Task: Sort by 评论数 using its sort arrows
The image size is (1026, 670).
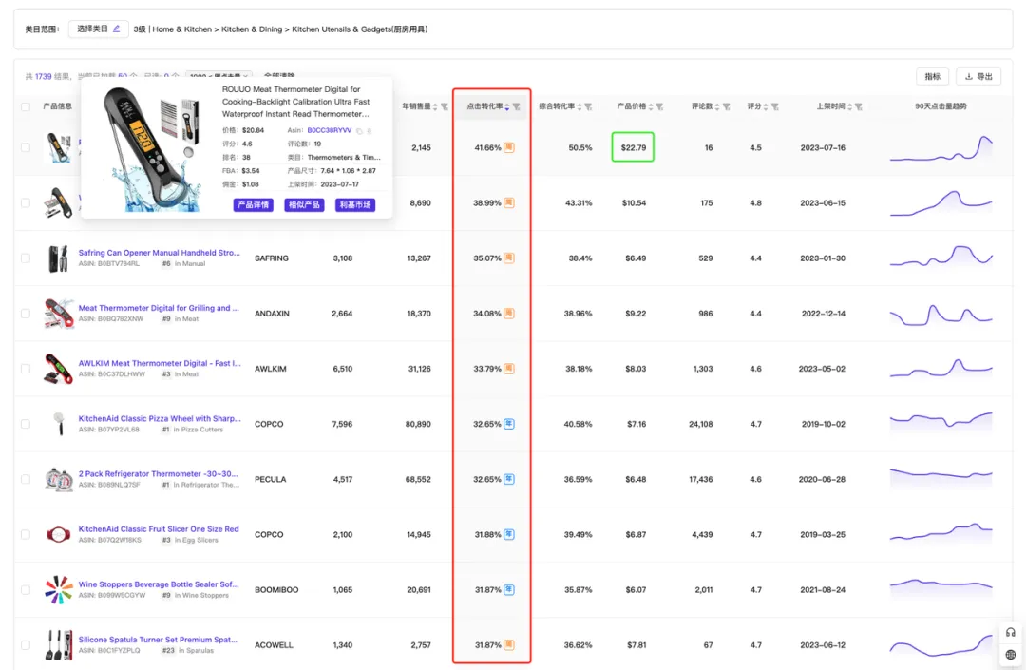Action: [x=717, y=106]
